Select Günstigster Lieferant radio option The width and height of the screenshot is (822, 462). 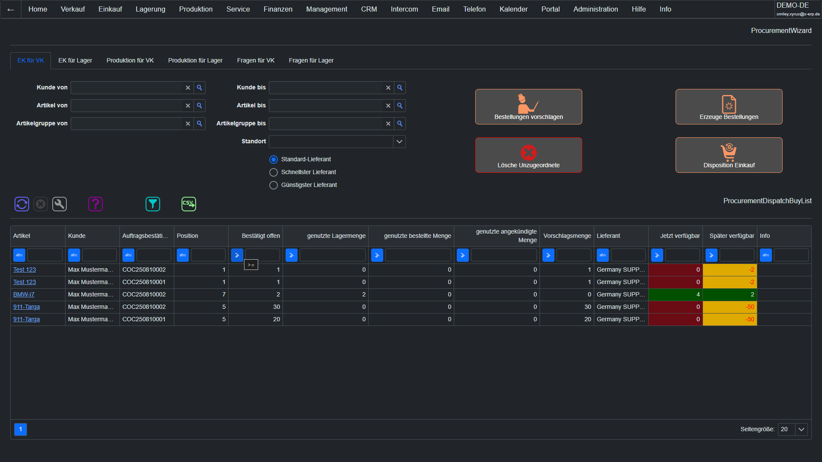(x=274, y=185)
